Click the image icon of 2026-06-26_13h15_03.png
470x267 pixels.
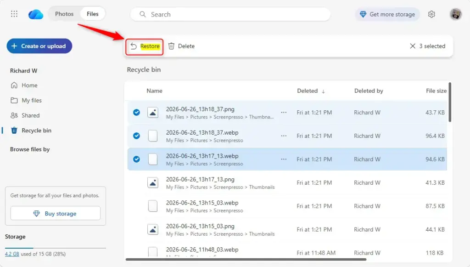pyautogui.click(x=153, y=229)
